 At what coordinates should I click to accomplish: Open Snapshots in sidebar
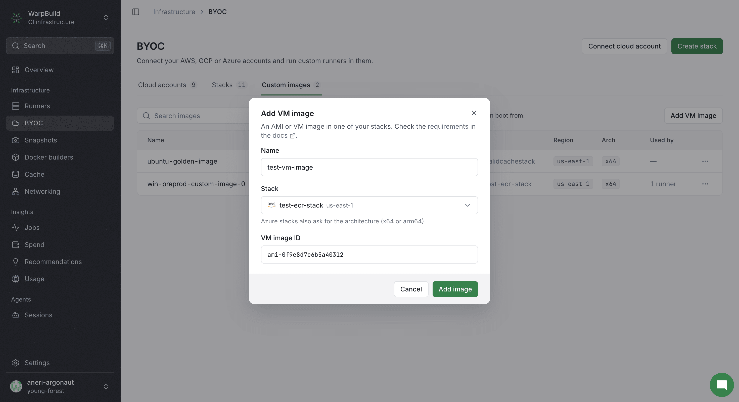tap(60, 140)
